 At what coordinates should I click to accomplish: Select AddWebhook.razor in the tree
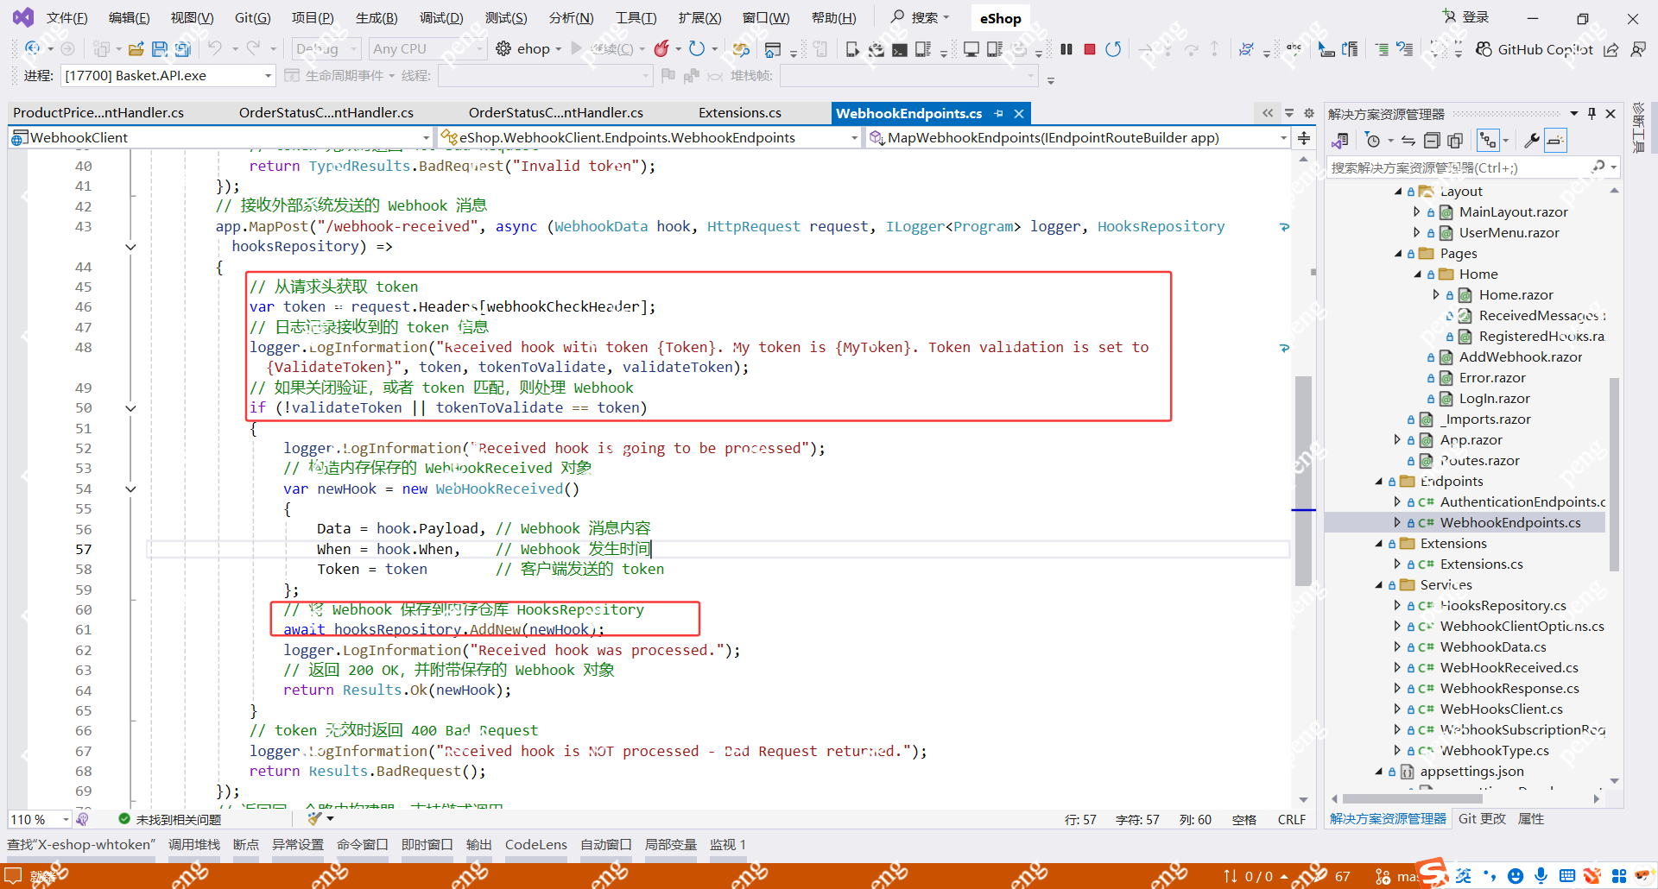1520,356
